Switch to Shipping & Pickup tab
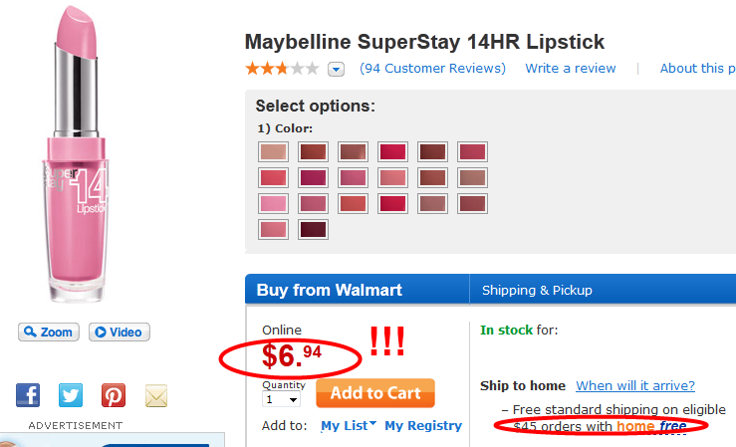 coord(537,291)
